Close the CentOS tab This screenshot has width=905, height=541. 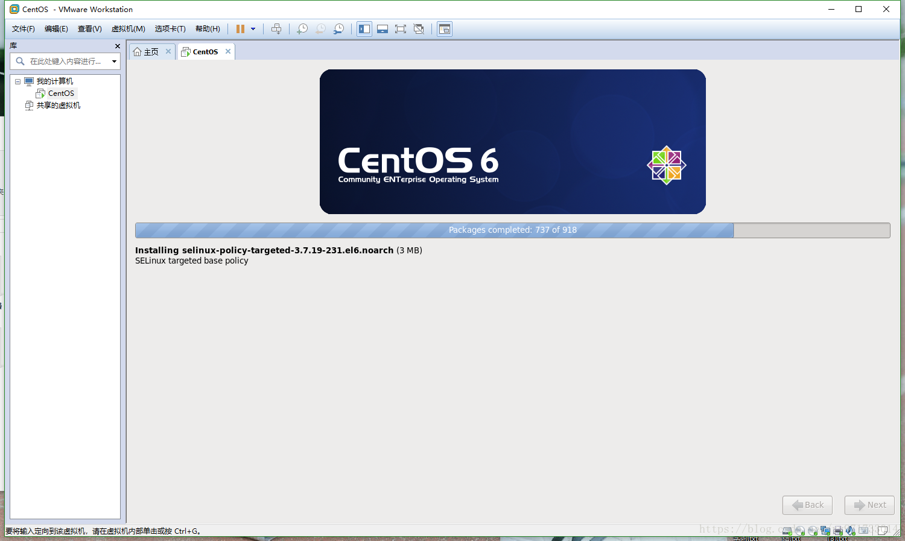click(x=228, y=52)
